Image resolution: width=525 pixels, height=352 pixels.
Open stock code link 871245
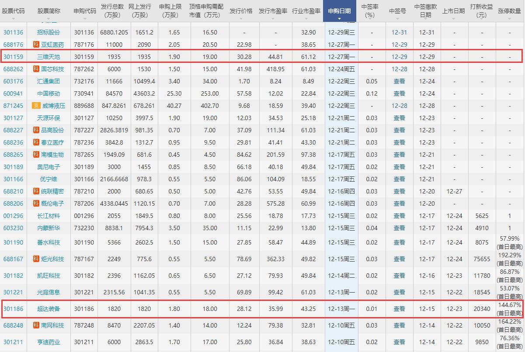click(x=14, y=106)
